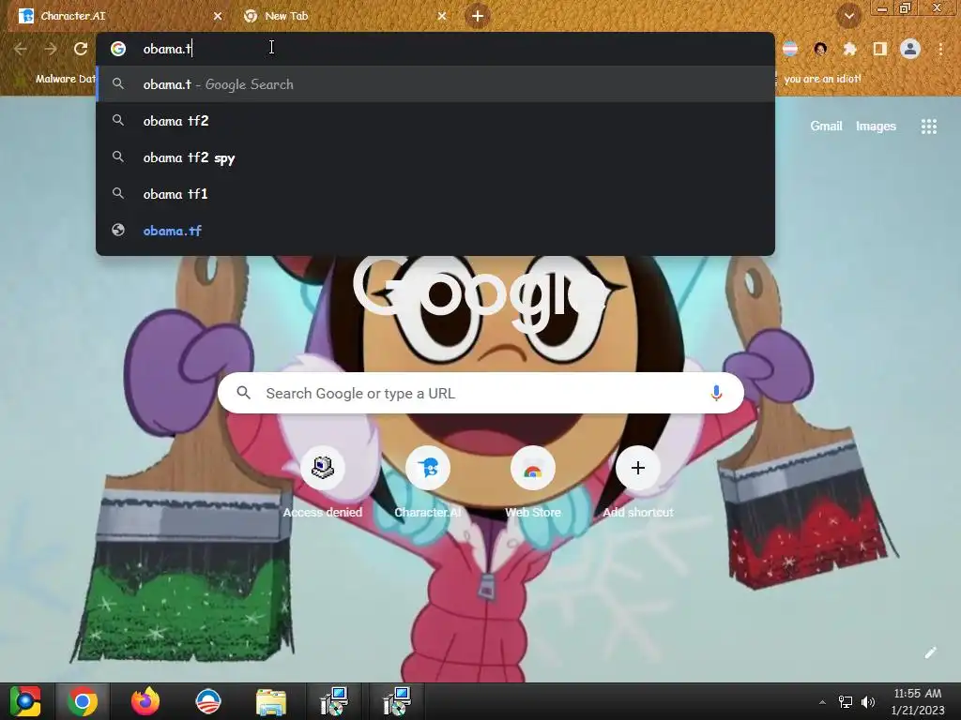Open the Extensions puzzle piece menu
Image resolution: width=961 pixels, height=720 pixels.
[x=850, y=49]
